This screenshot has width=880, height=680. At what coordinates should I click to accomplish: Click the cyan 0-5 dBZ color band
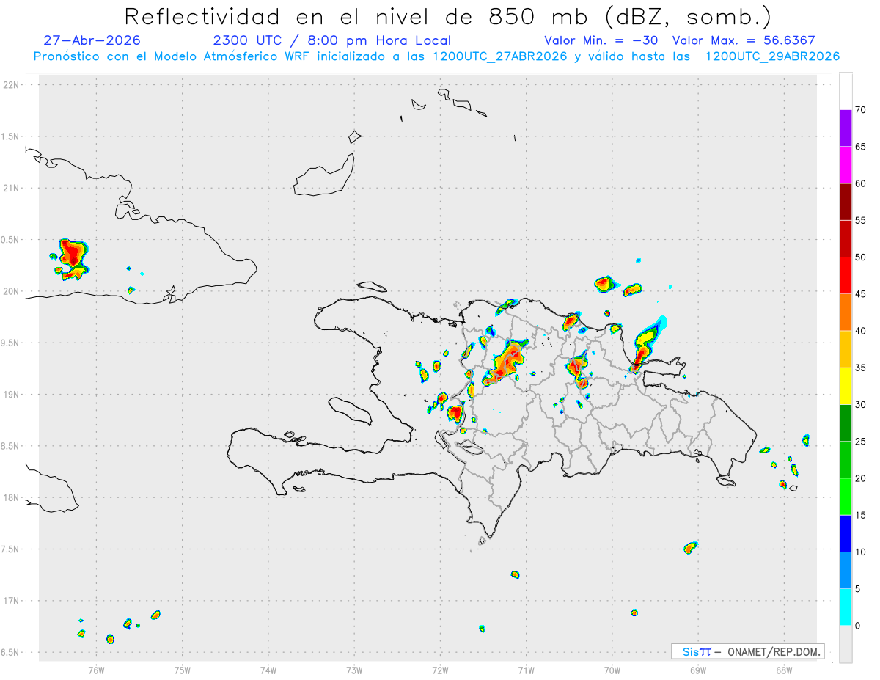pyautogui.click(x=846, y=607)
